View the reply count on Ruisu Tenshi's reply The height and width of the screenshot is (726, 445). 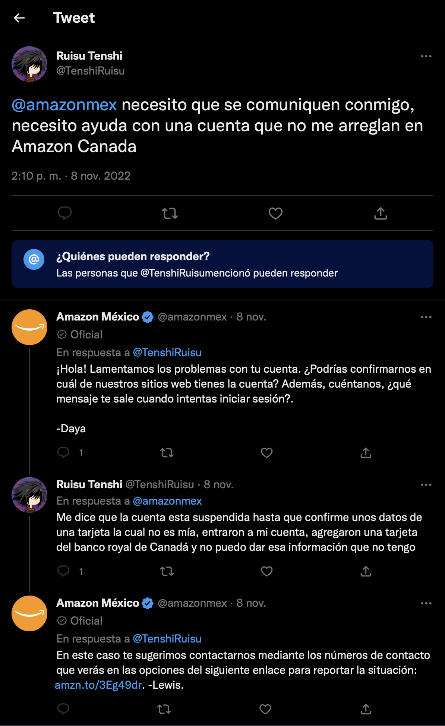click(x=81, y=571)
